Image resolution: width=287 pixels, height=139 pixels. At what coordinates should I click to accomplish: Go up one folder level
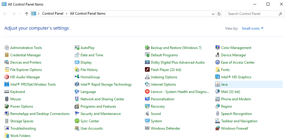point(27,14)
